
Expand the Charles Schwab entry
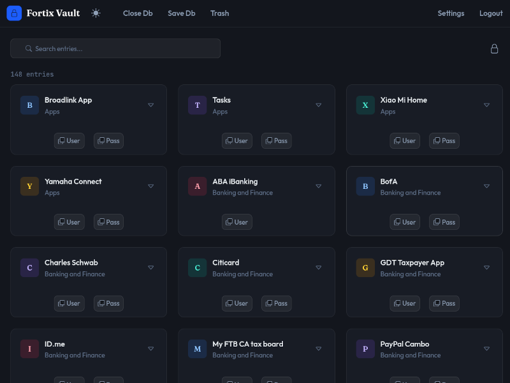[x=150, y=267]
